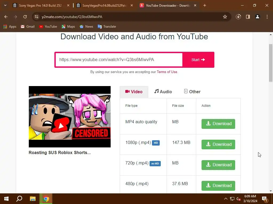Select the Other tab
Image resolution: width=273 pixels, height=204 pixels.
pos(192,92)
